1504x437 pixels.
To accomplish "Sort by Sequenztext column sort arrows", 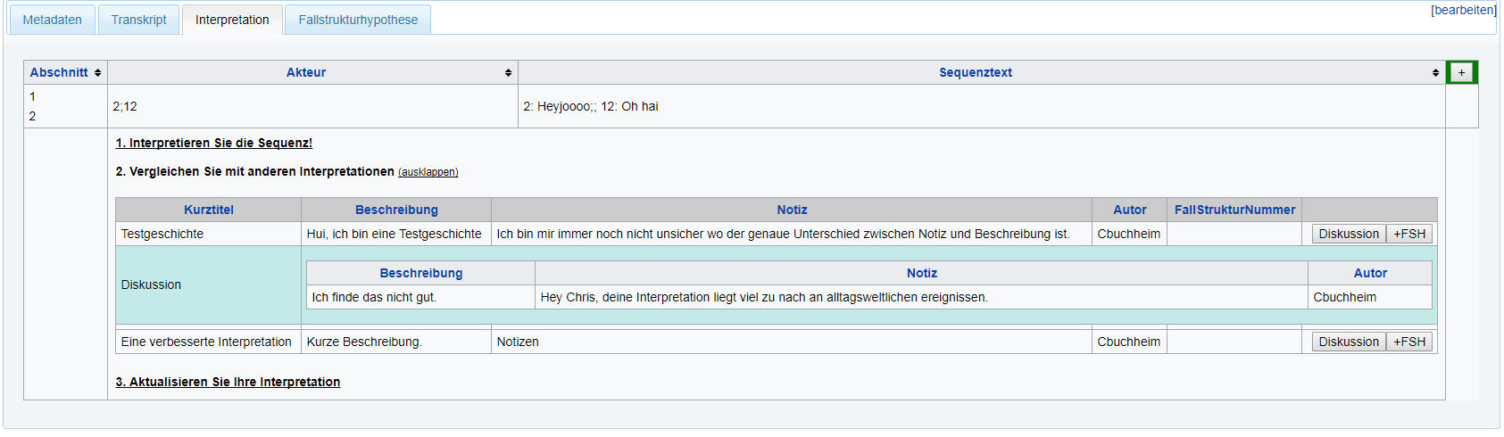I will coord(1435,73).
